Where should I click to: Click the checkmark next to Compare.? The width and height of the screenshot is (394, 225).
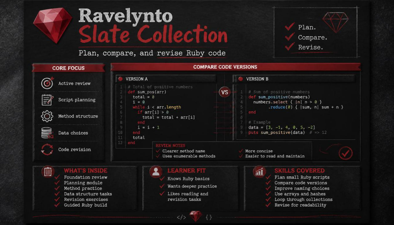pyautogui.click(x=290, y=37)
